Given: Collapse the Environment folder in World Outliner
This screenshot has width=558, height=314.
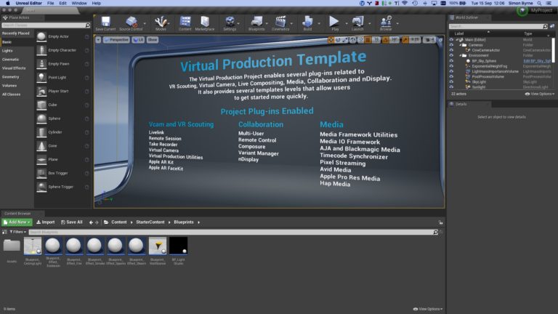Looking at the screenshot, I should pyautogui.click(x=461, y=55).
